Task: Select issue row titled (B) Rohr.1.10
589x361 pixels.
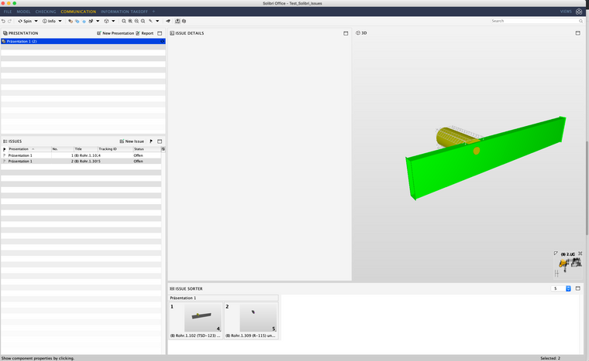Action: coord(81,155)
